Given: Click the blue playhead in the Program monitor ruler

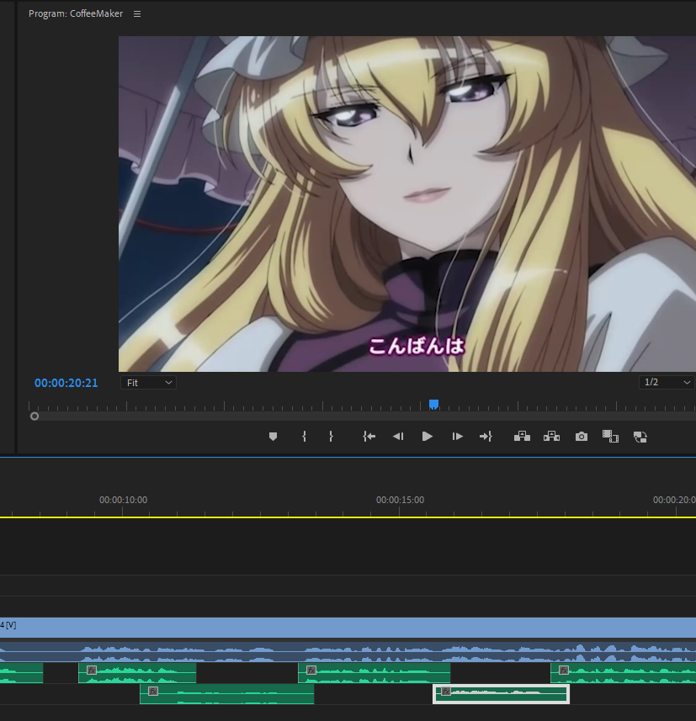Looking at the screenshot, I should coord(433,404).
